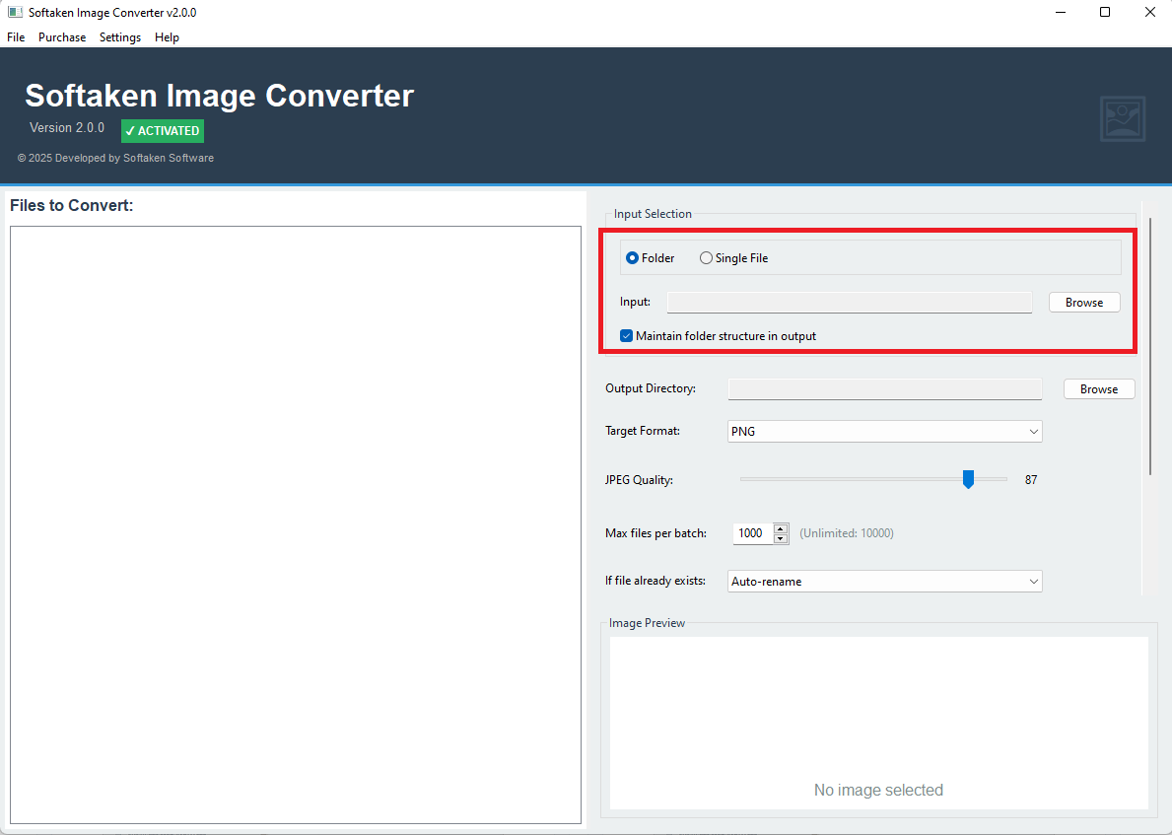This screenshot has height=835, width=1172.
Task: Click the '(Unlimited: 10000)' hint text
Action: 846,533
